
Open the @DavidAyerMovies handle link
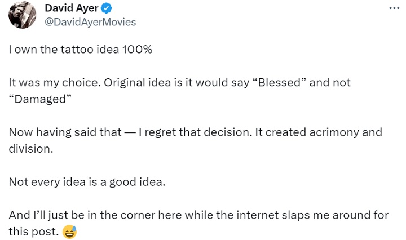coord(90,21)
